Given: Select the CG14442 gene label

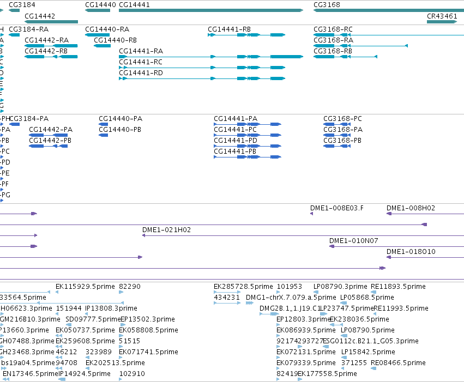Looking at the screenshot, I should [x=40, y=16].
